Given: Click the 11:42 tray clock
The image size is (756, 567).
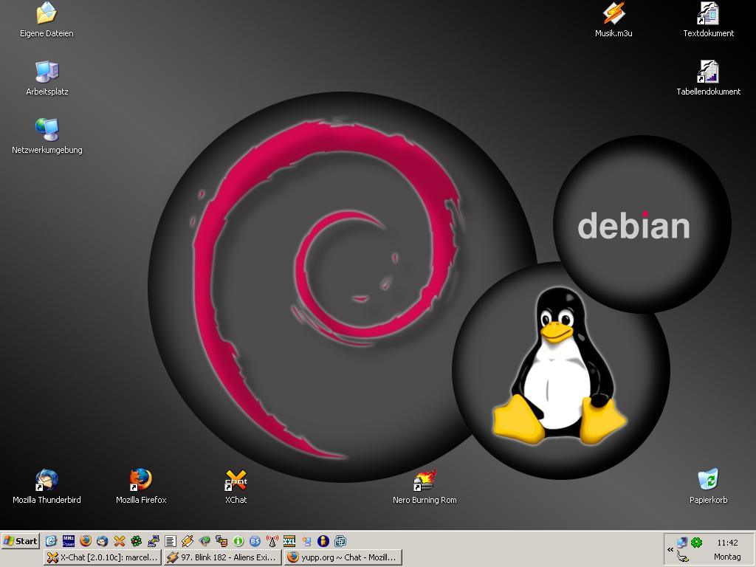Looking at the screenshot, I should pyautogui.click(x=727, y=543).
